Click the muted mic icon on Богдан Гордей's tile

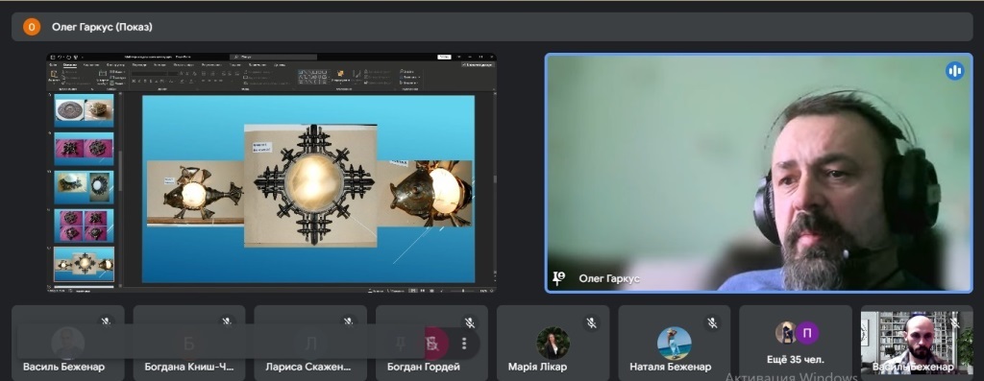pyautogui.click(x=469, y=322)
